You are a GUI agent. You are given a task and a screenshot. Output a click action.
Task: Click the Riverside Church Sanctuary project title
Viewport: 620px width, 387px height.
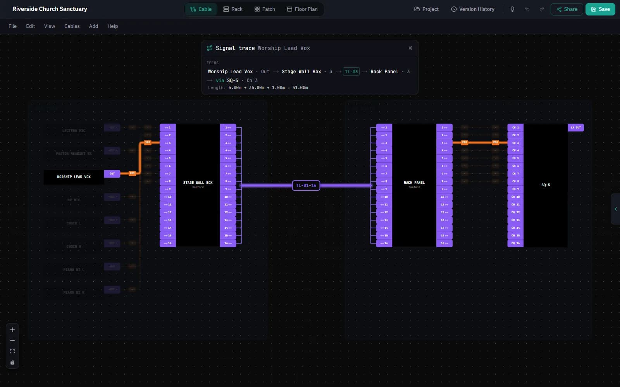[x=50, y=9]
